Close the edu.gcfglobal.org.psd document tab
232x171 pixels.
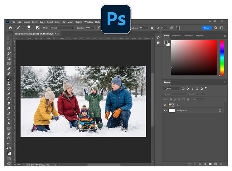point(58,34)
